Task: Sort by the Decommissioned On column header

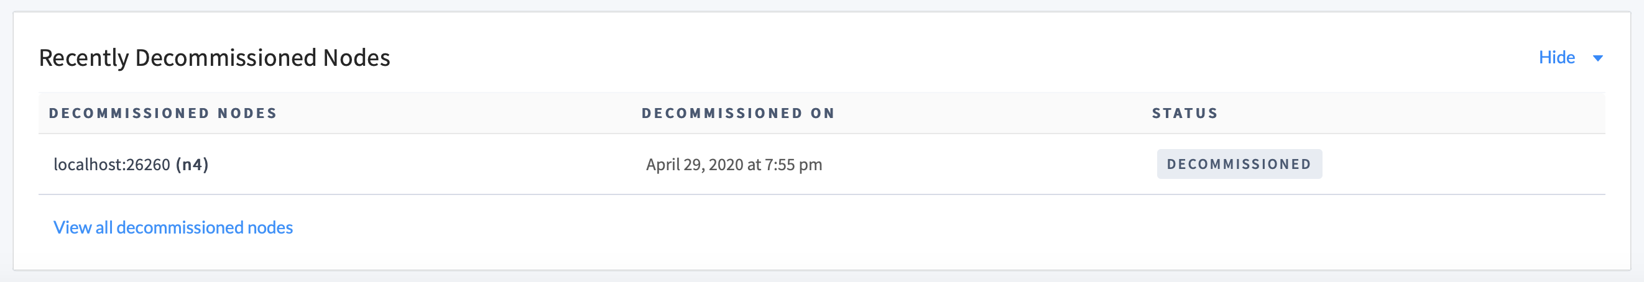Action: (x=738, y=113)
